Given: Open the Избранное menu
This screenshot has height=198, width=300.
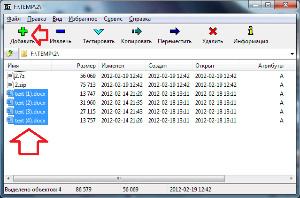Looking at the screenshot, I should coord(83,19).
